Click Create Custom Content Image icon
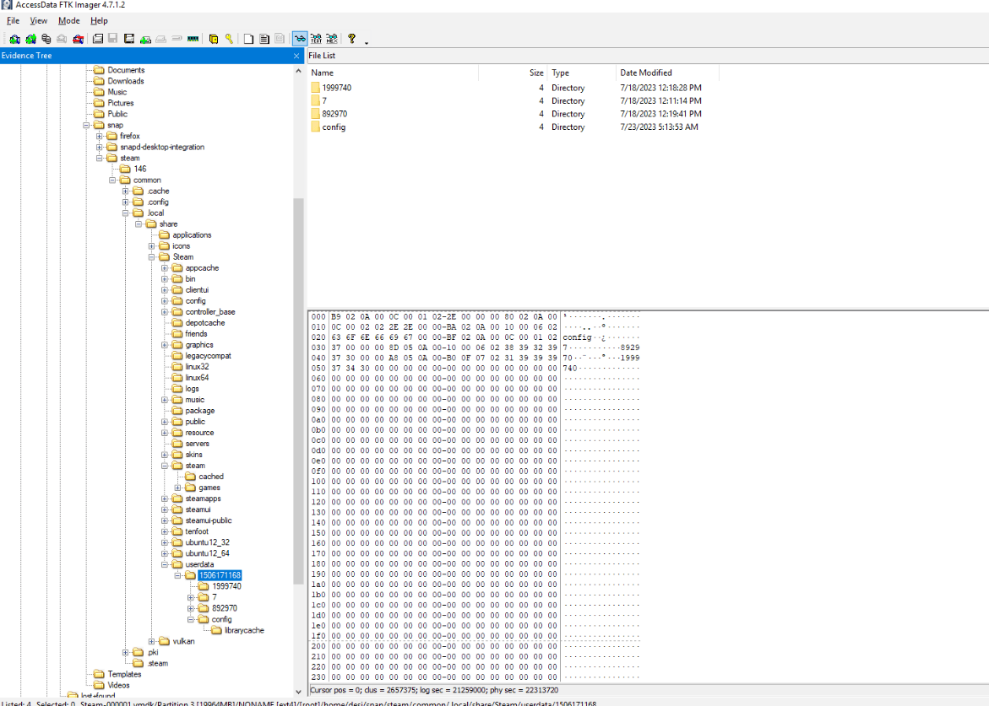This screenshot has height=706, width=989. click(160, 39)
